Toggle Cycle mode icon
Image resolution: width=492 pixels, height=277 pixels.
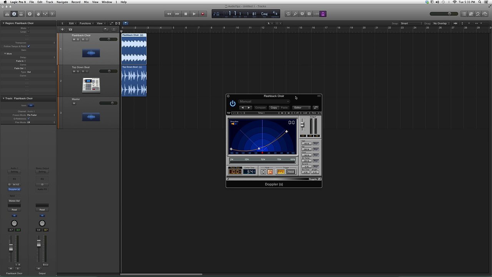[x=288, y=14]
